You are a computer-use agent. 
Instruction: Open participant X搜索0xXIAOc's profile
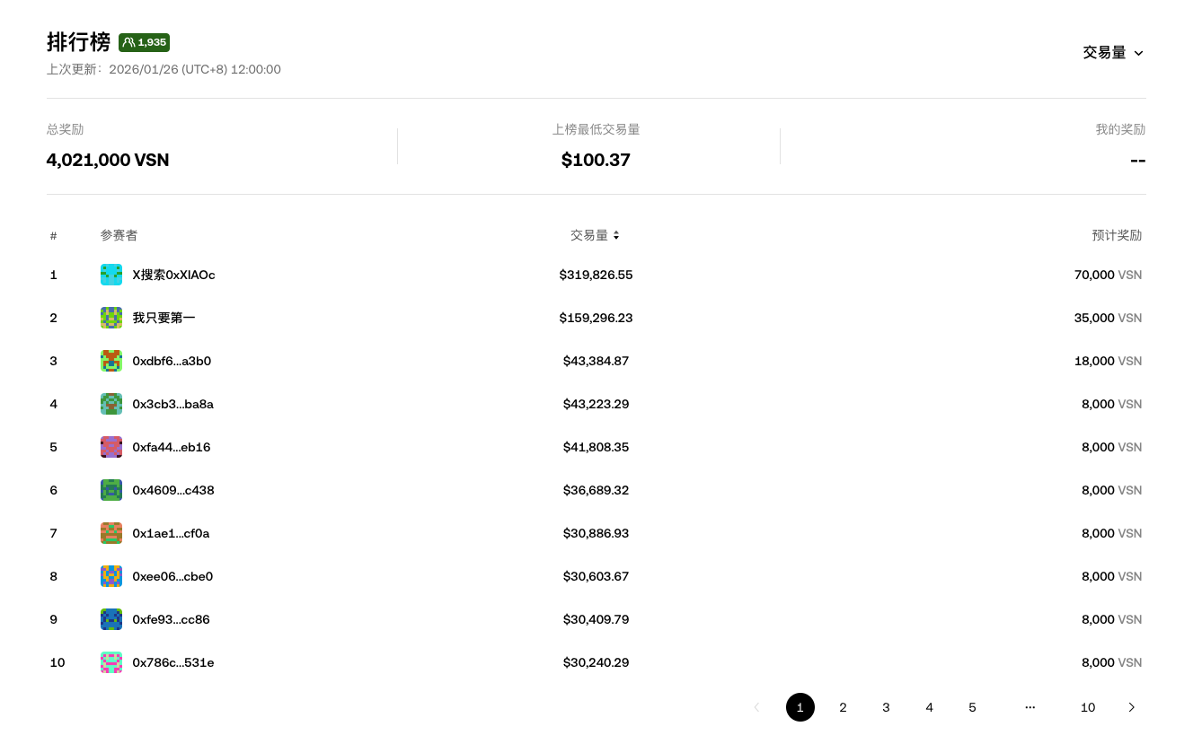(x=174, y=275)
